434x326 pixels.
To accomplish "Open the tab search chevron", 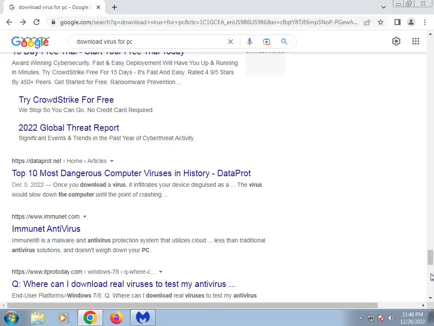I will (x=383, y=7).
